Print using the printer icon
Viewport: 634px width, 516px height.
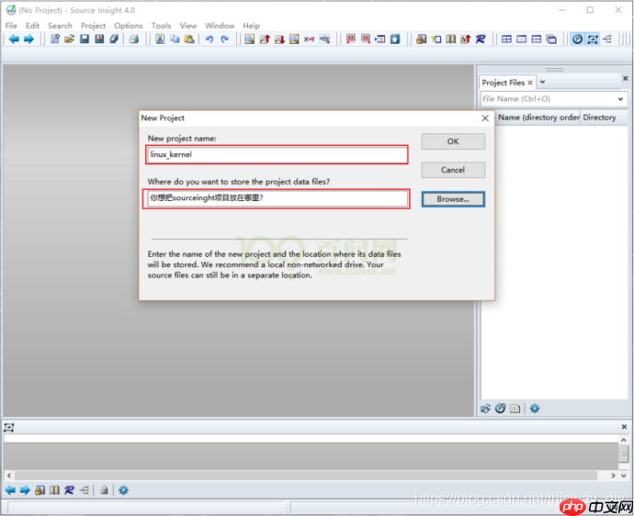[134, 39]
